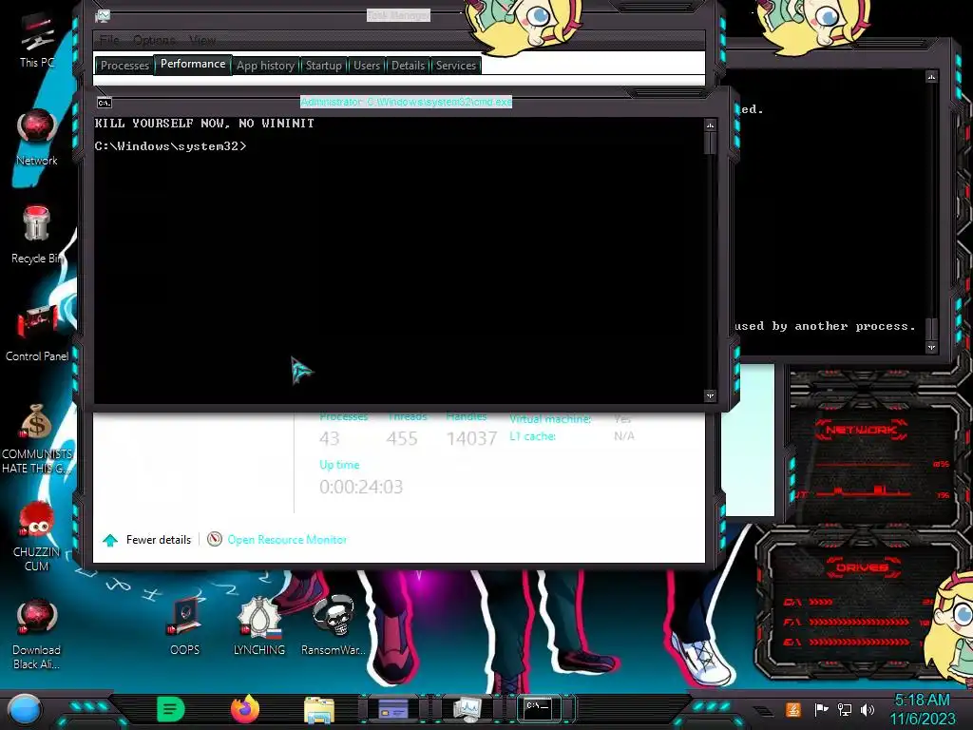Image resolution: width=973 pixels, height=730 pixels.
Task: Switch to the card-style app taskbar button
Action: point(393,709)
